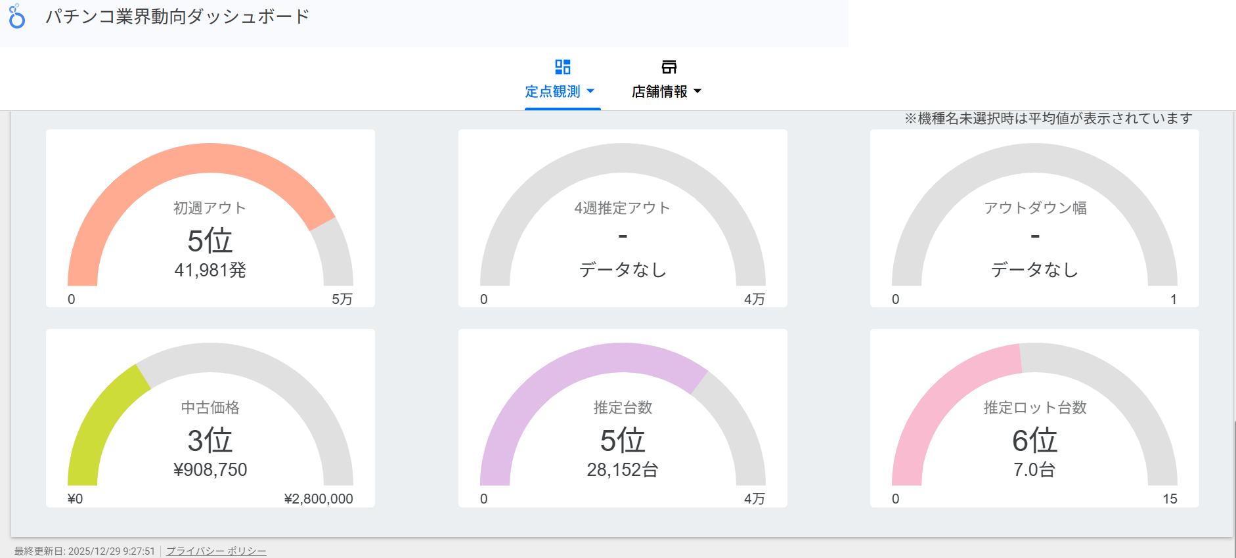This screenshot has height=558, width=1236.
Task: Click the ¥908,750 value in 中古価格
Action: [210, 470]
